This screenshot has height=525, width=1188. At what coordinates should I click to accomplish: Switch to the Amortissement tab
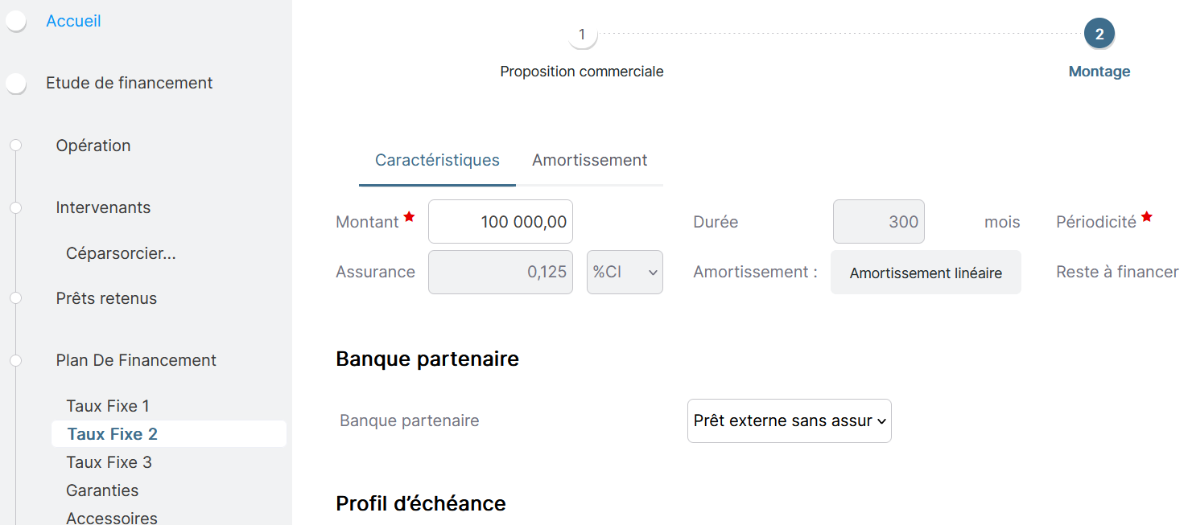[x=589, y=160]
